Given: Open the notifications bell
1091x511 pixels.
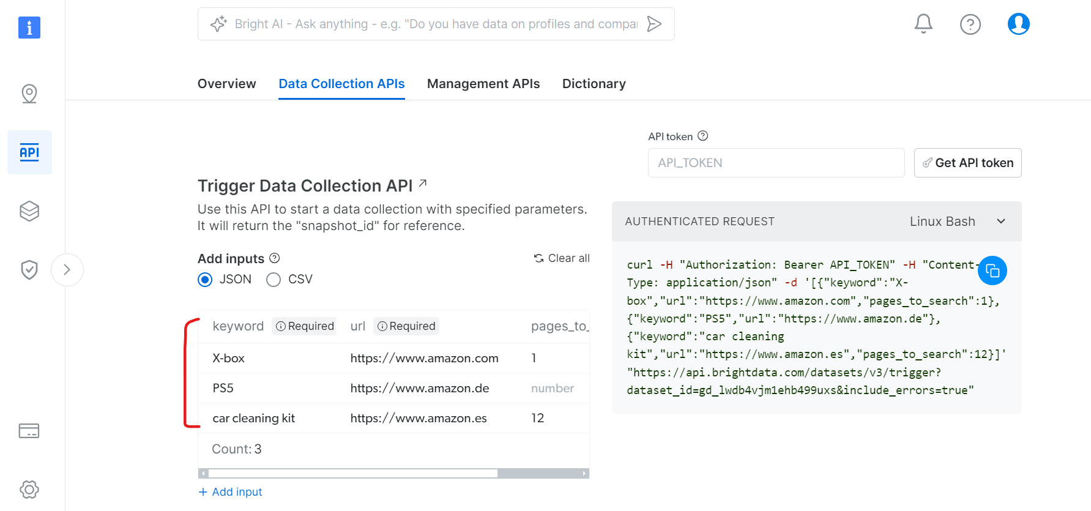Looking at the screenshot, I should (923, 24).
